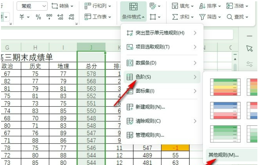Select 图标集(I) menu item

pos(162,91)
